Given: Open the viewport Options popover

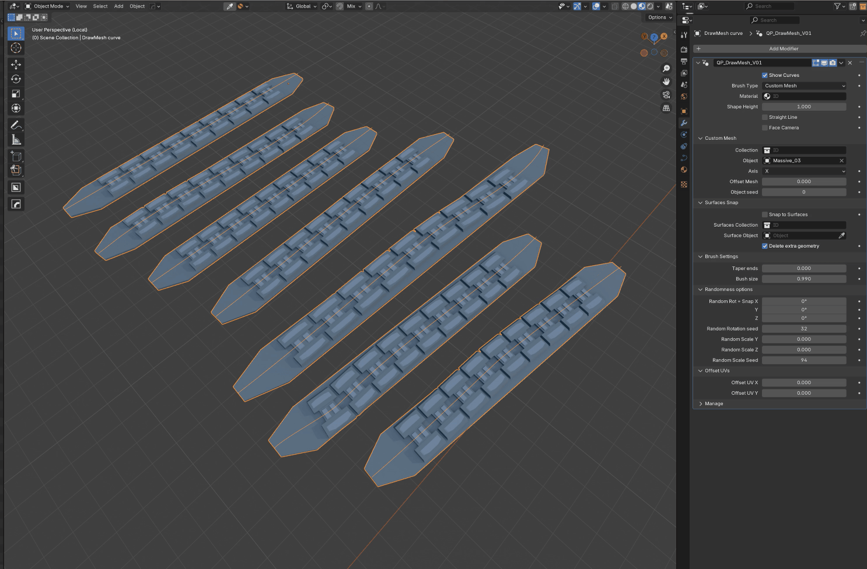Looking at the screenshot, I should [x=659, y=17].
